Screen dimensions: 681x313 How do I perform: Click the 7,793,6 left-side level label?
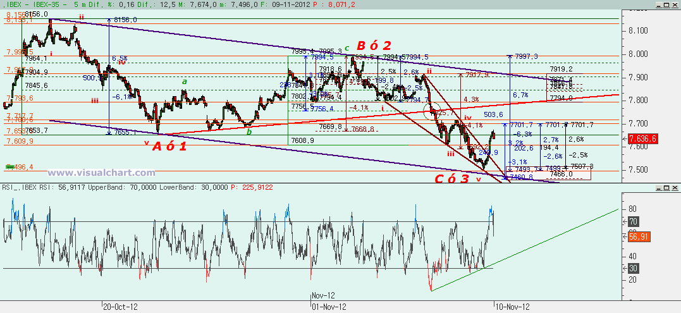click(x=20, y=99)
